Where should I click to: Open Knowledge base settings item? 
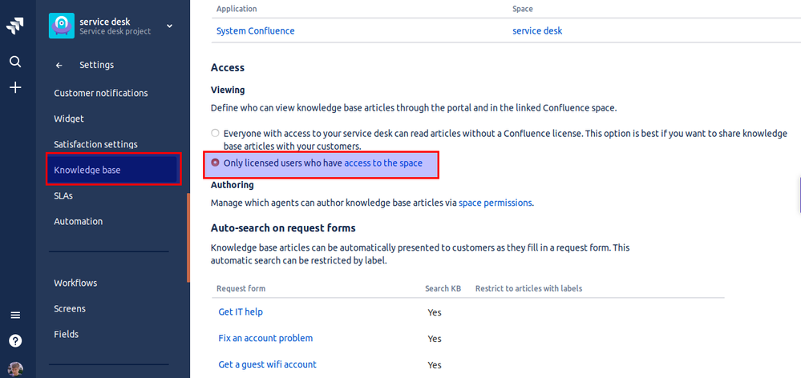[87, 170]
